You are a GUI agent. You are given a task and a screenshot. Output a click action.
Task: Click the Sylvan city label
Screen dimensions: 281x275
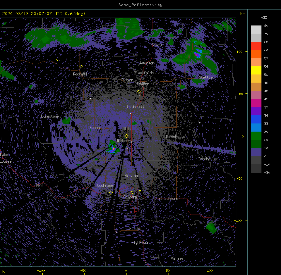[x=127, y=80]
